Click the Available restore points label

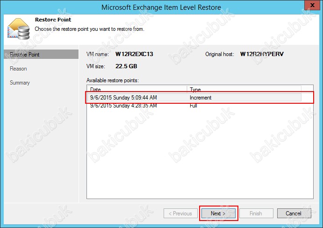113,80
